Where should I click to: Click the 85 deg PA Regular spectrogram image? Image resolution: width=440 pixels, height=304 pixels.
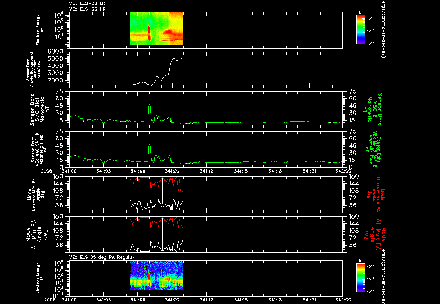pos(157,275)
